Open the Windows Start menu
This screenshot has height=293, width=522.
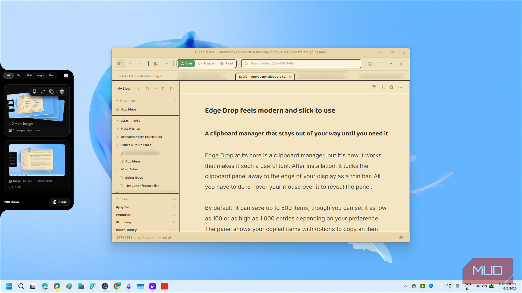[9, 286]
